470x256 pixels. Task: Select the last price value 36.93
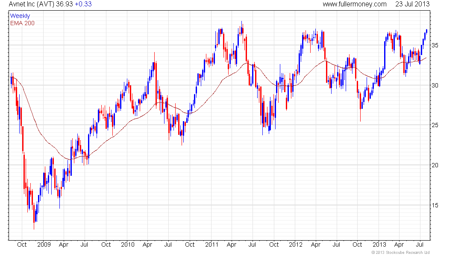[x=65, y=4]
